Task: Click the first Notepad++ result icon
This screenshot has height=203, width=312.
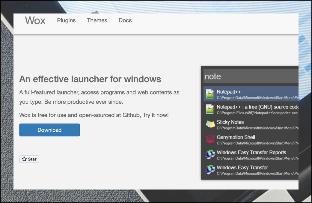Action: point(210,94)
